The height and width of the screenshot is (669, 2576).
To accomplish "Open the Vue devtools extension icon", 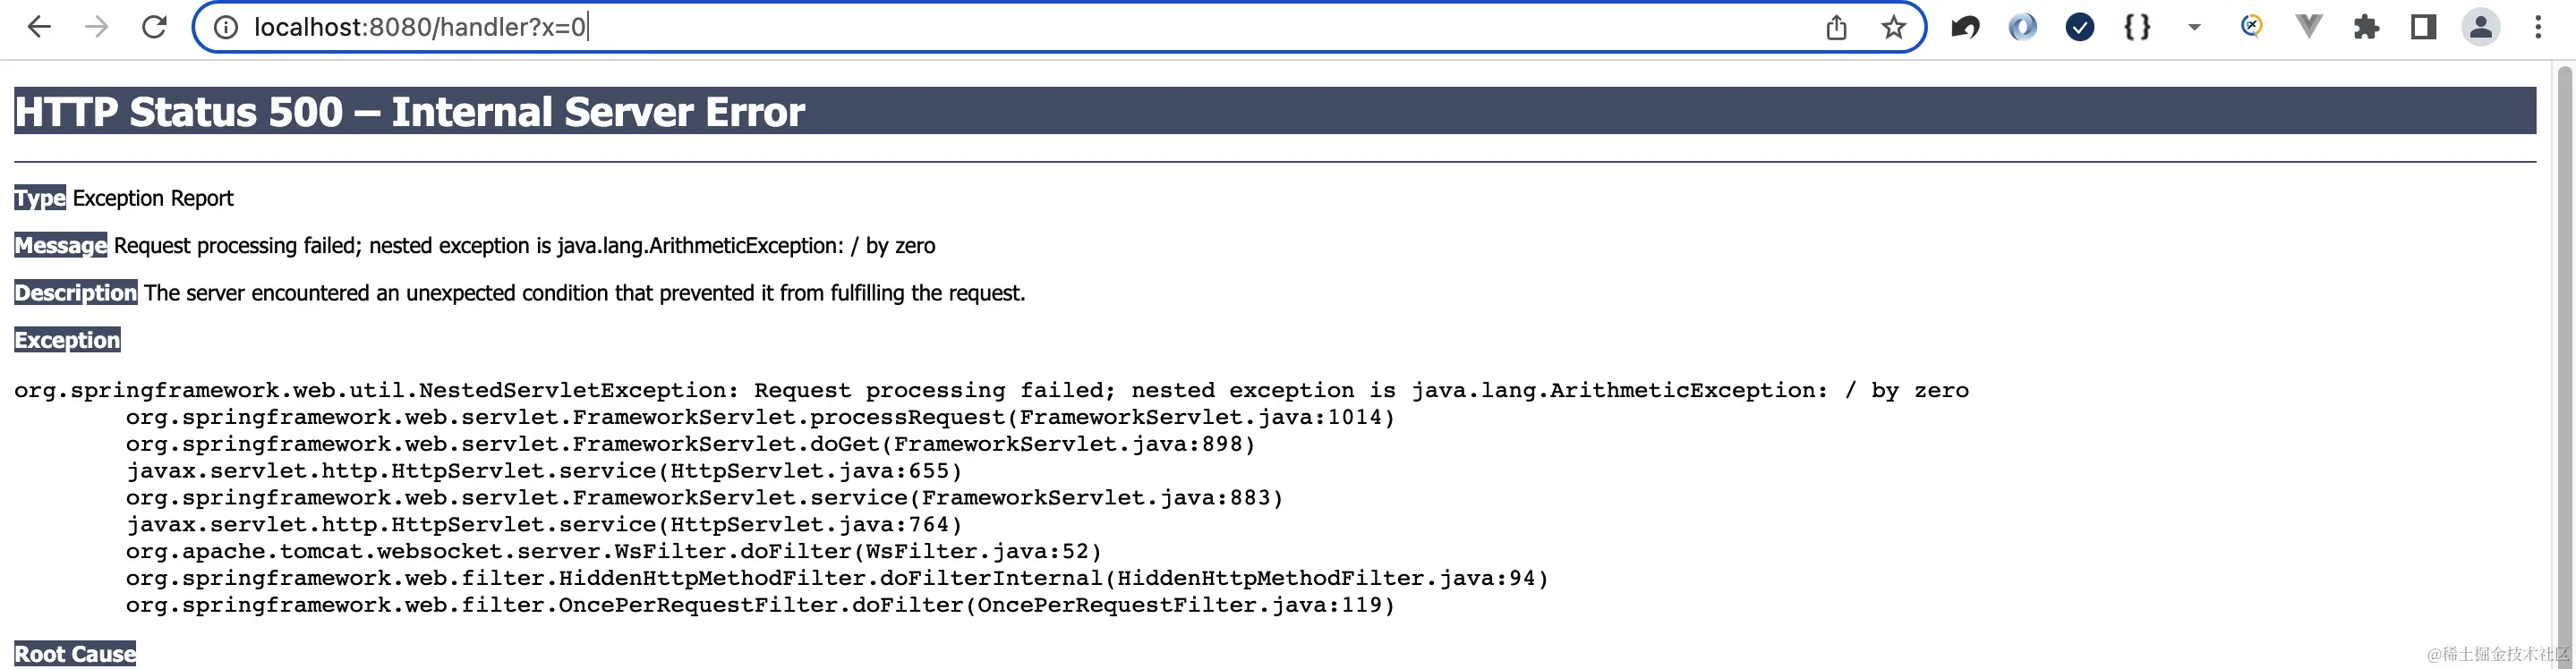I will click(2308, 27).
